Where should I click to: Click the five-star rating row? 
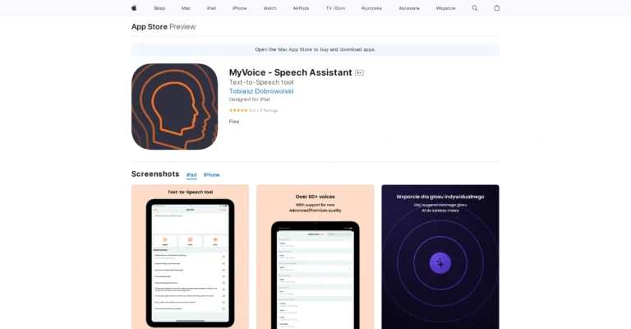pyautogui.click(x=254, y=110)
